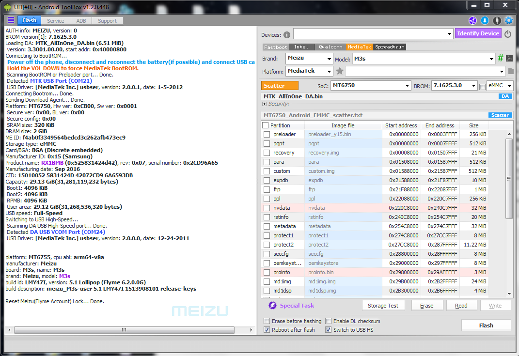Click the Android ToolBox app icon in title bar
Screen dimensions: 519x356
[7, 7]
